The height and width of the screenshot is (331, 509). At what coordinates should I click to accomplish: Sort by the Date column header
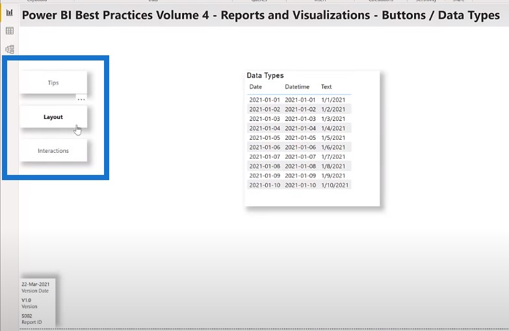point(255,86)
